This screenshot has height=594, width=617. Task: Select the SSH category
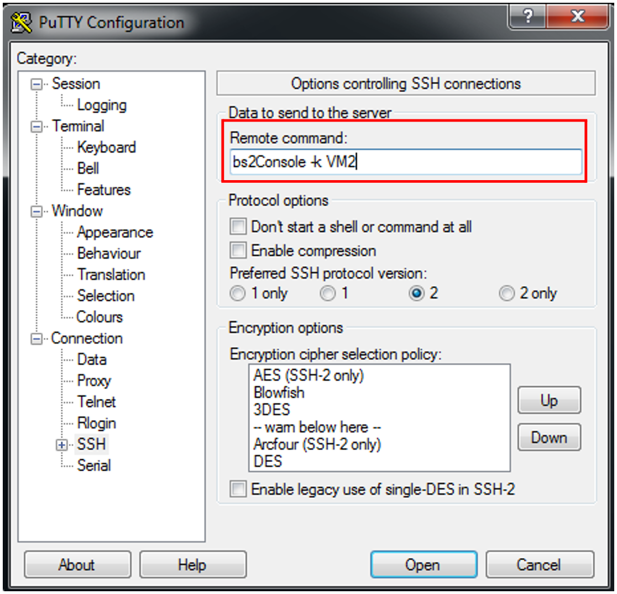tap(91, 444)
